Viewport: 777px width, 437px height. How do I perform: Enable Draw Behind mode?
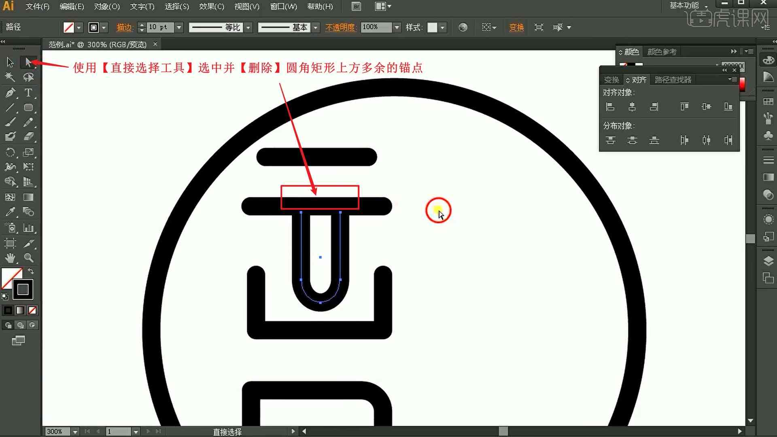coord(20,325)
